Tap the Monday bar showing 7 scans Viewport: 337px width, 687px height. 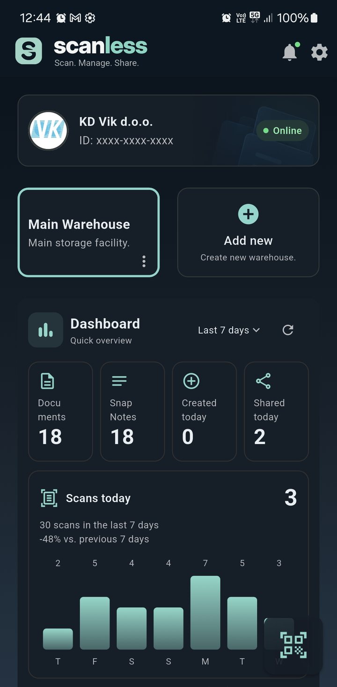[205, 613]
